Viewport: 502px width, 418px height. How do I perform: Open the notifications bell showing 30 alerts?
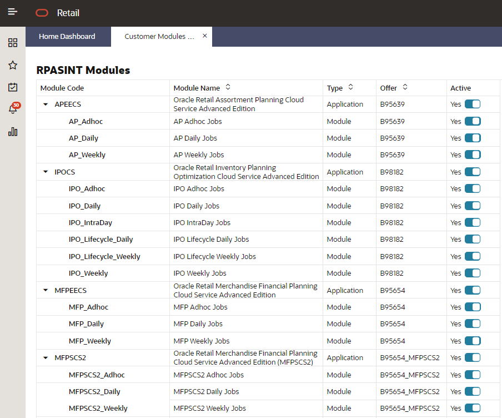(x=12, y=110)
